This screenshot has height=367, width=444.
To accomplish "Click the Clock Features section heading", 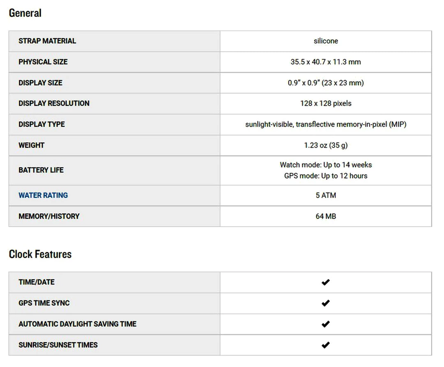I will (x=40, y=254).
